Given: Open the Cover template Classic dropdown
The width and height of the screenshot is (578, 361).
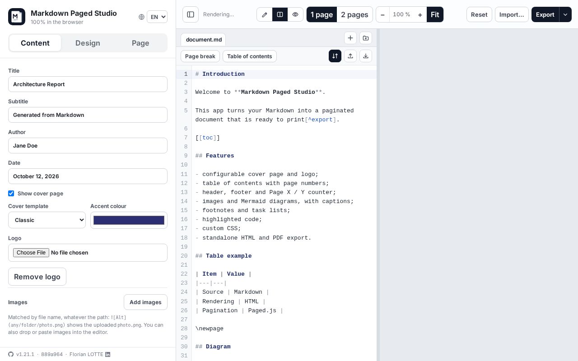Looking at the screenshot, I should 47,220.
